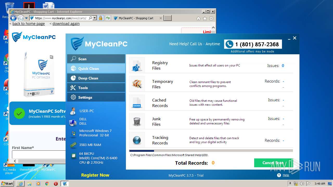Click the MyCleanPC taskbar button
This screenshot has width=333, height=187.
[65, 184]
